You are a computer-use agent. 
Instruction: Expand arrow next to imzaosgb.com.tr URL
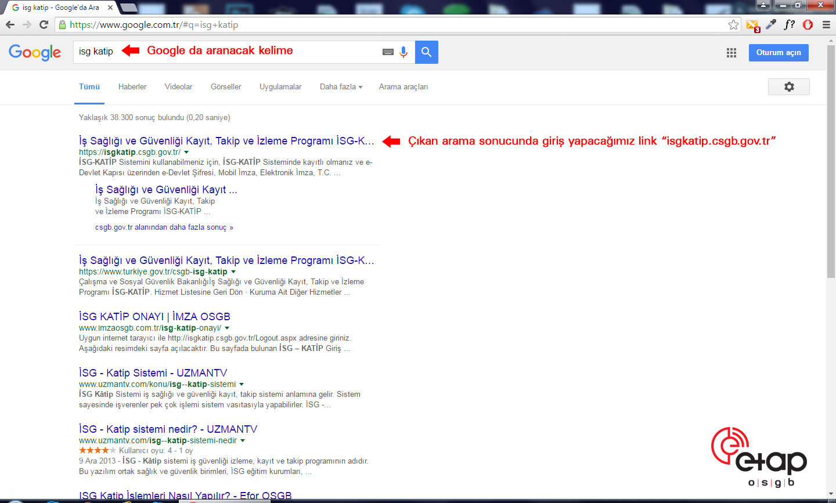227,328
